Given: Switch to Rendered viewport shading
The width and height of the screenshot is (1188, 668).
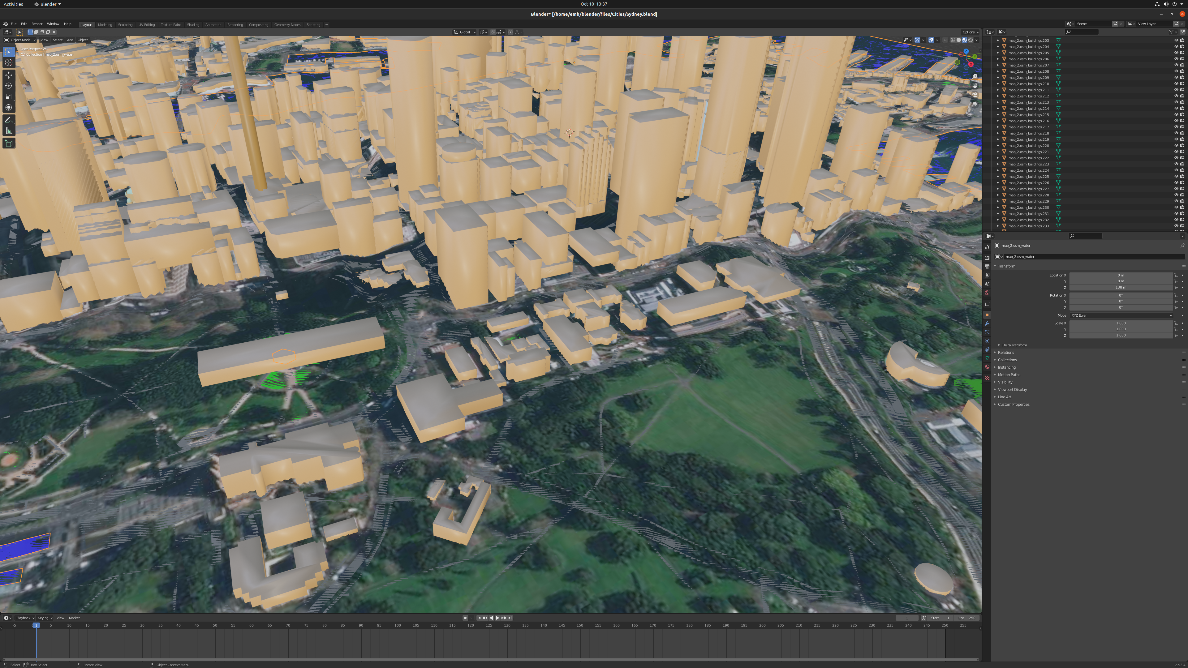Looking at the screenshot, I should tap(970, 40).
